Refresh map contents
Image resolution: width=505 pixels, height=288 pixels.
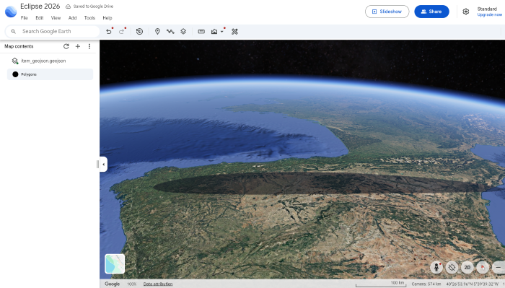click(x=66, y=46)
